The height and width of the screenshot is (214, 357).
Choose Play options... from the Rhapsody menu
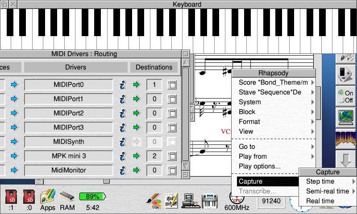[x=260, y=166]
